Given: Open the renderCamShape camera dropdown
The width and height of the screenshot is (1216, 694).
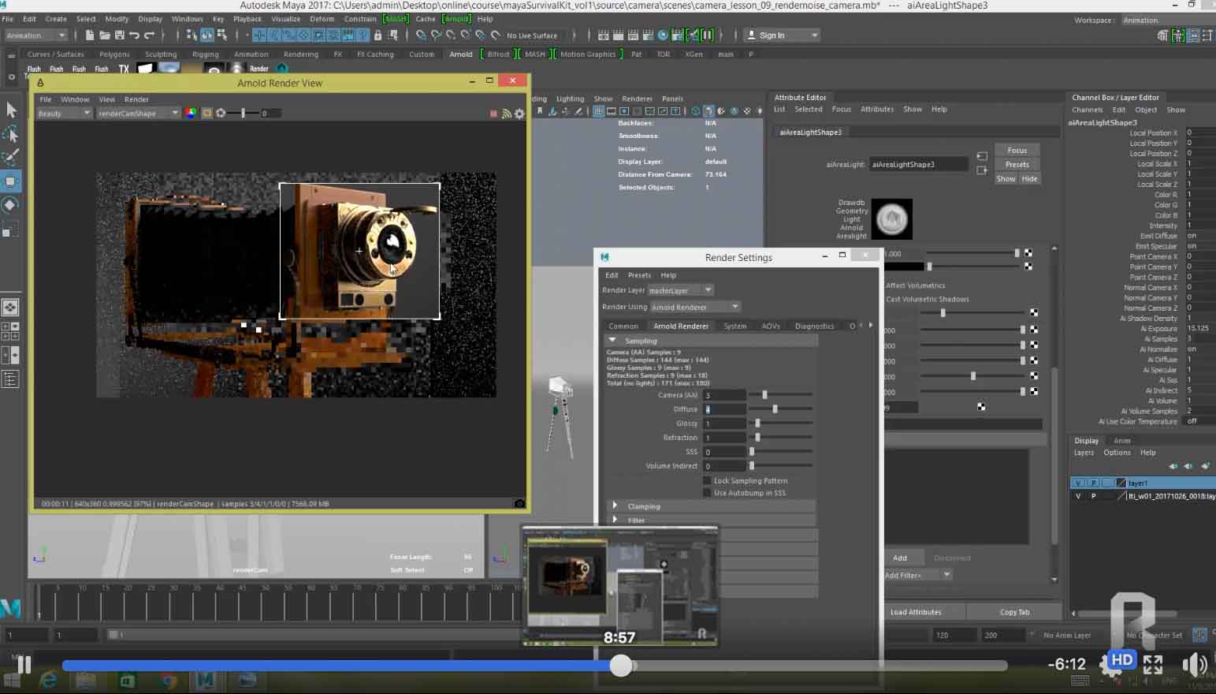Looking at the screenshot, I should 138,114.
